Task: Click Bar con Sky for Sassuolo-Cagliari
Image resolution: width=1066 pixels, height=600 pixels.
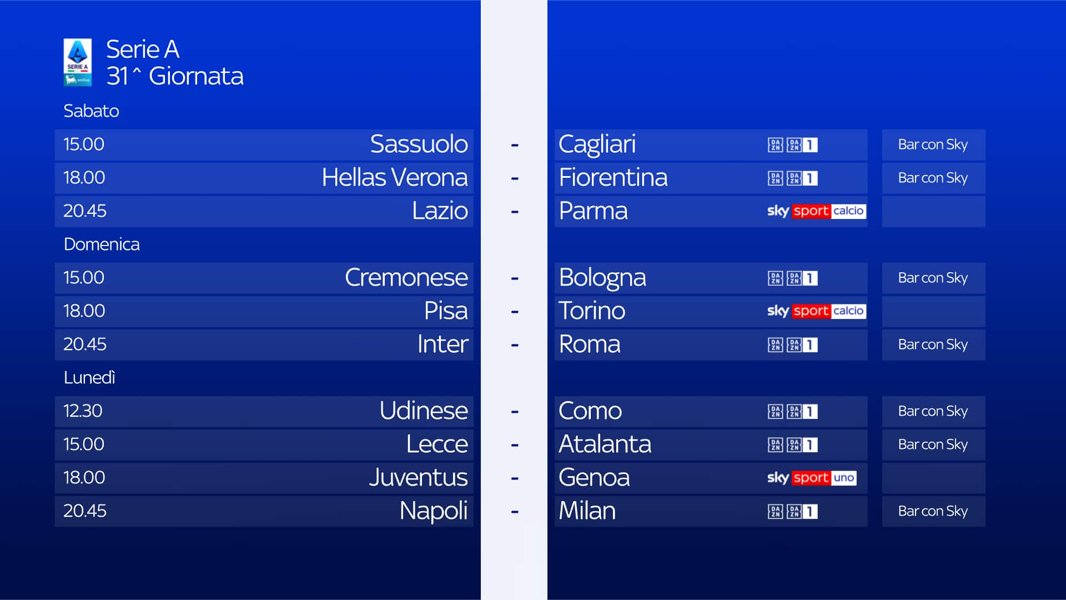Action: 933,144
